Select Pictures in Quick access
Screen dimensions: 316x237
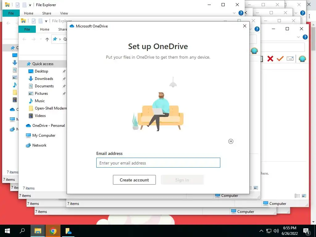[x=41, y=94]
